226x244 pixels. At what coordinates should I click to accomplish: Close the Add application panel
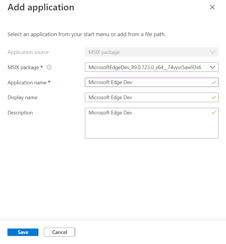[x=212, y=7]
